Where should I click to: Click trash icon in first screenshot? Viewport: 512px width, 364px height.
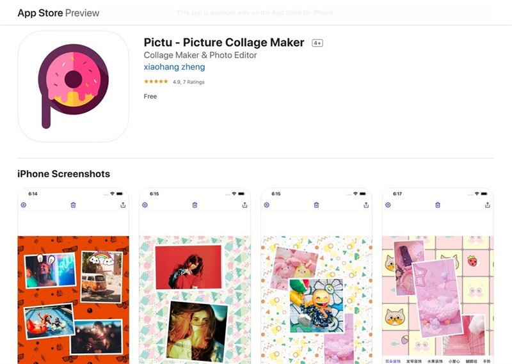tap(73, 205)
